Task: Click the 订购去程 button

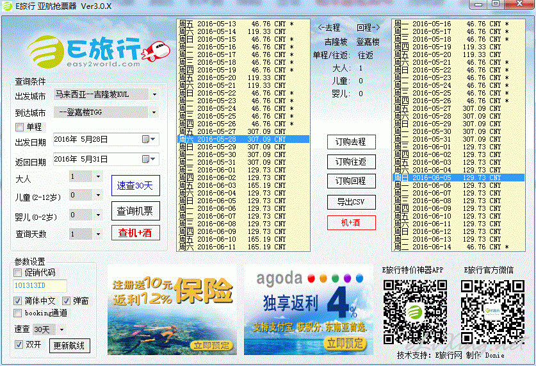Action: coord(351,142)
